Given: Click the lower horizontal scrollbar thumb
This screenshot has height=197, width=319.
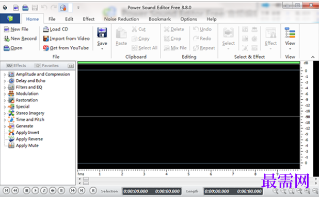Looking at the screenshot, I should (x=86, y=183).
